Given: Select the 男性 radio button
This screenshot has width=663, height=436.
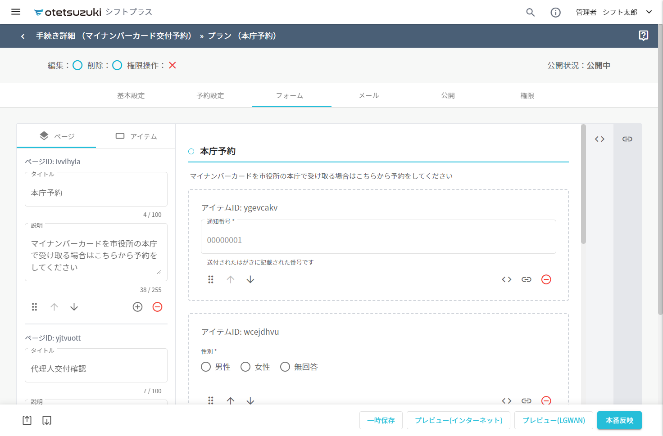Looking at the screenshot, I should point(206,367).
